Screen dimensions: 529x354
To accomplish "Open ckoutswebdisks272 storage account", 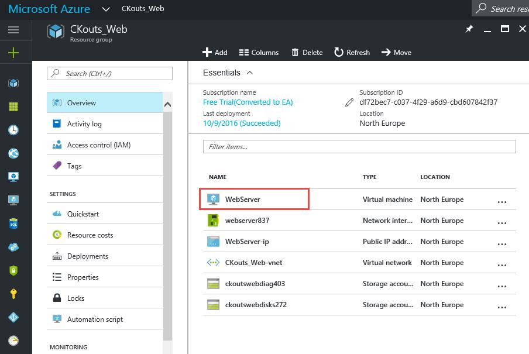I will pos(256,305).
